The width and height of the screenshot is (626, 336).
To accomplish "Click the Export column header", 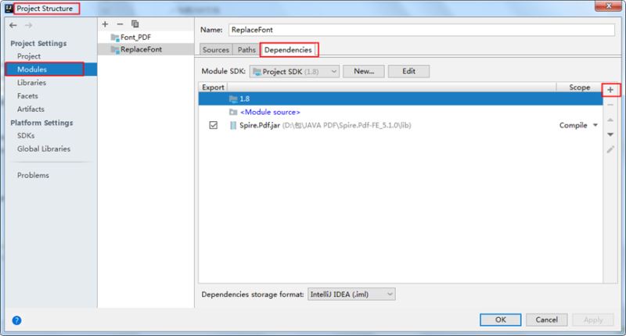I will coord(213,88).
